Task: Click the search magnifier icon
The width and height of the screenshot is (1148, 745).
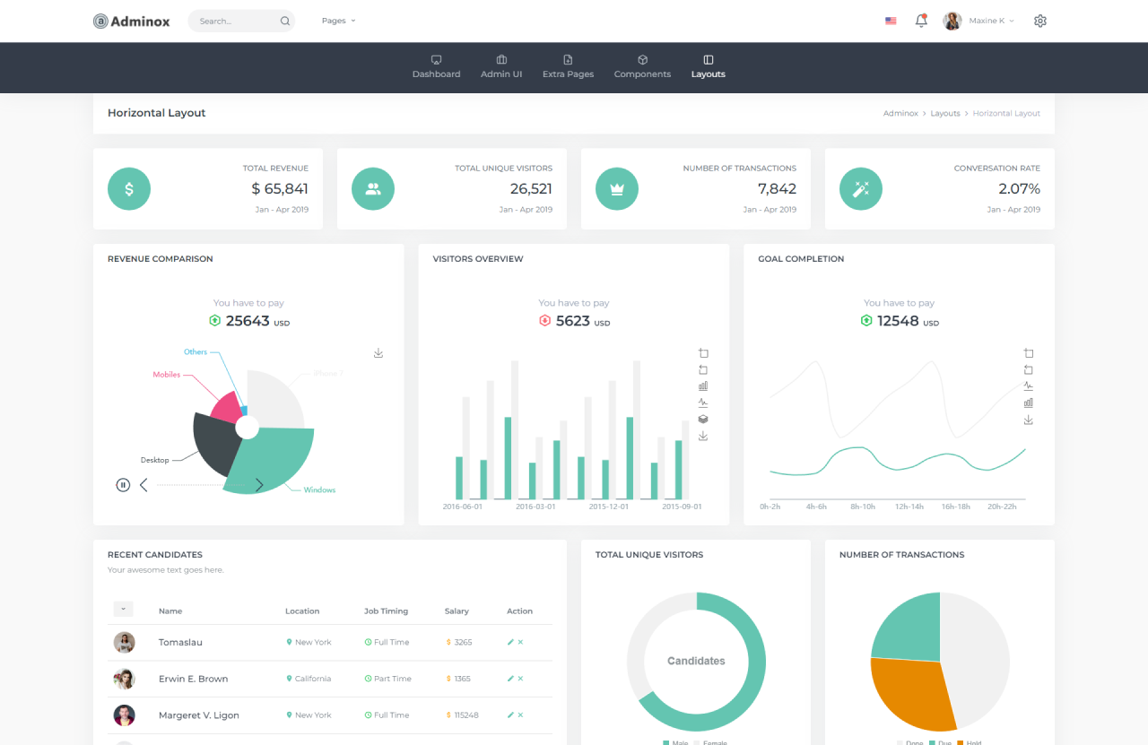Action: pos(285,21)
